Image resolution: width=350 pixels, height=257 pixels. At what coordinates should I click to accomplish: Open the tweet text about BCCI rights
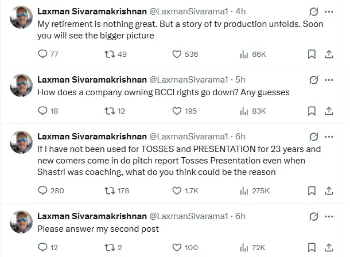[164, 92]
